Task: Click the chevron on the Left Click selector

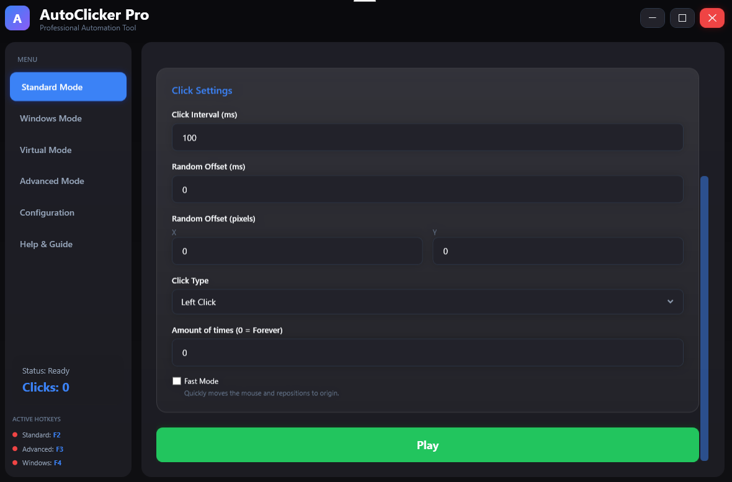Action: (670, 302)
